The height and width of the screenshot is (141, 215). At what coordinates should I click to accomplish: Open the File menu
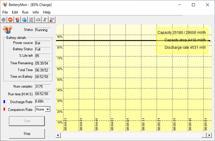pyautogui.click(x=5, y=12)
